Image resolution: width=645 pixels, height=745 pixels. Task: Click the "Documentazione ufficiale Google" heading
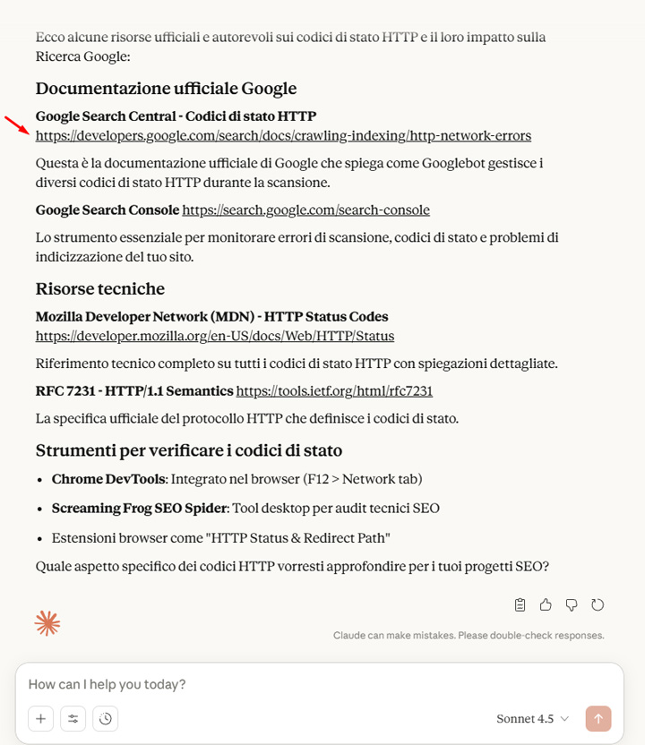166,89
